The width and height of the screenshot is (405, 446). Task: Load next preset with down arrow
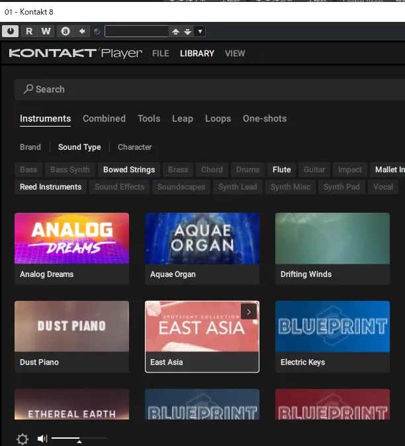187,31
